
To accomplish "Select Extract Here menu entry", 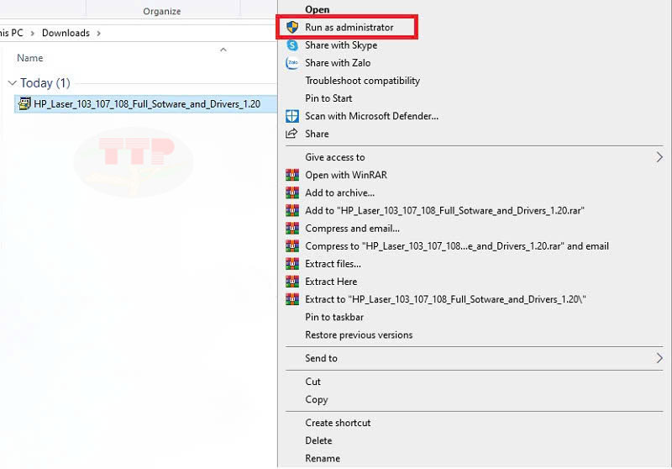I will (x=331, y=282).
